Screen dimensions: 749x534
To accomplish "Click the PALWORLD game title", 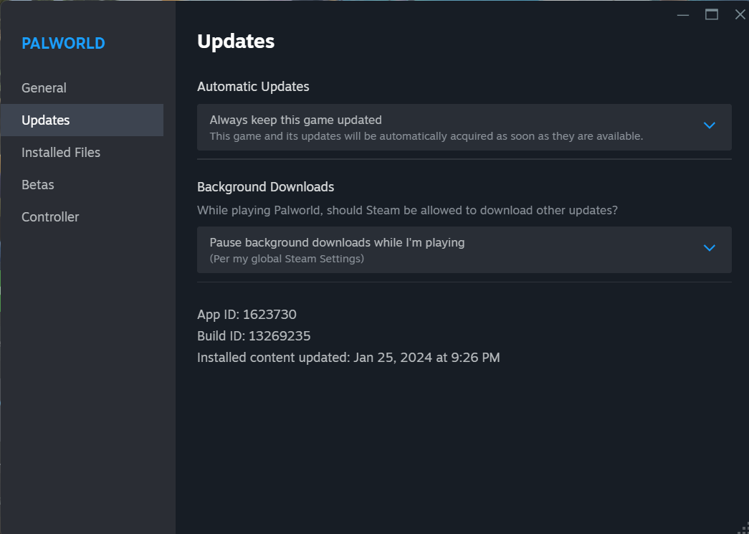I will (x=63, y=43).
